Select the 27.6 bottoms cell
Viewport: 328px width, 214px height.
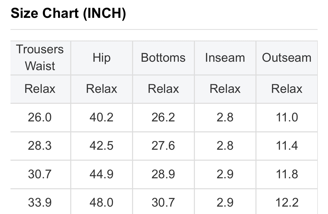pyautogui.click(x=163, y=146)
